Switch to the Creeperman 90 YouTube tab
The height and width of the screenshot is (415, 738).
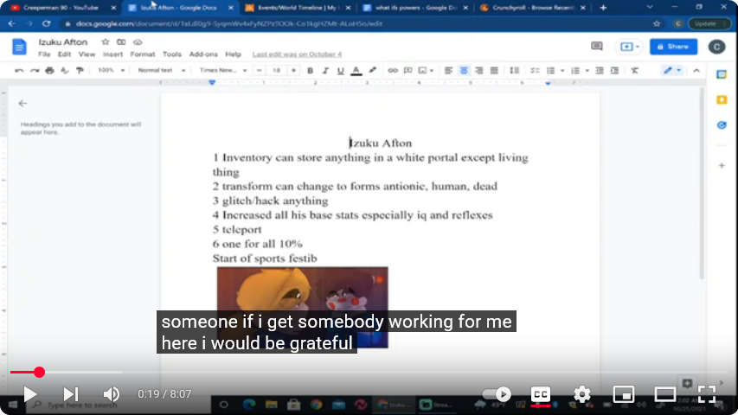[x=61, y=8]
